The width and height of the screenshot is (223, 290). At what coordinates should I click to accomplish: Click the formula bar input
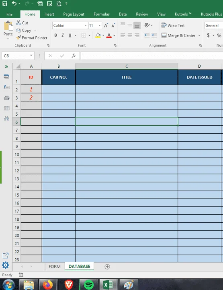point(152,56)
